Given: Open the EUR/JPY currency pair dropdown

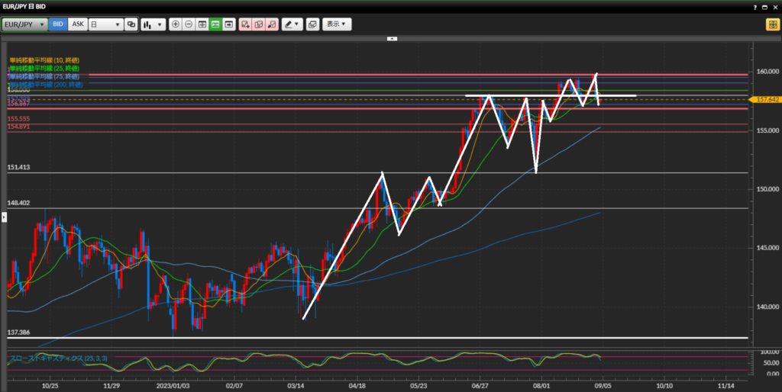Looking at the screenshot, I should click(x=24, y=24).
